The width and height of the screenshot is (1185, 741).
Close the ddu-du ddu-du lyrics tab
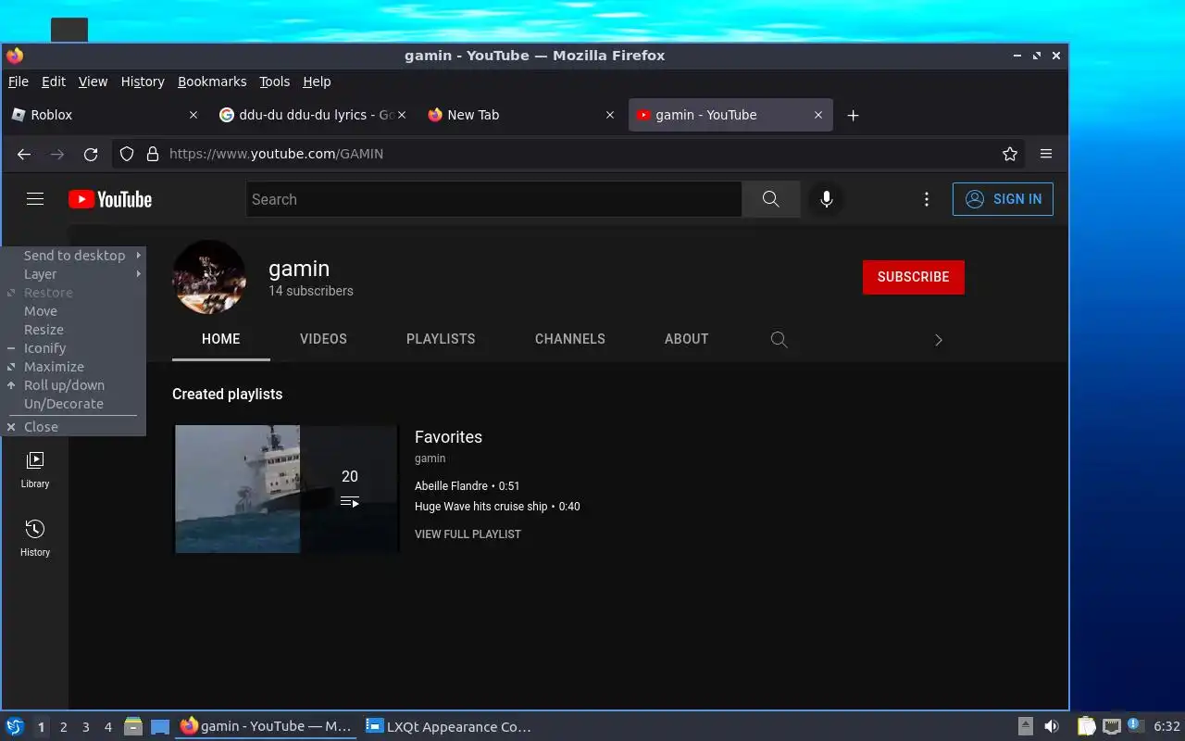point(402,115)
